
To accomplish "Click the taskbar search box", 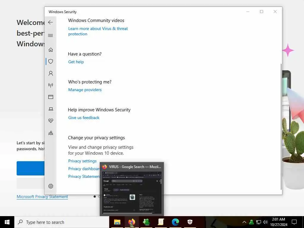I will click(x=62, y=222).
